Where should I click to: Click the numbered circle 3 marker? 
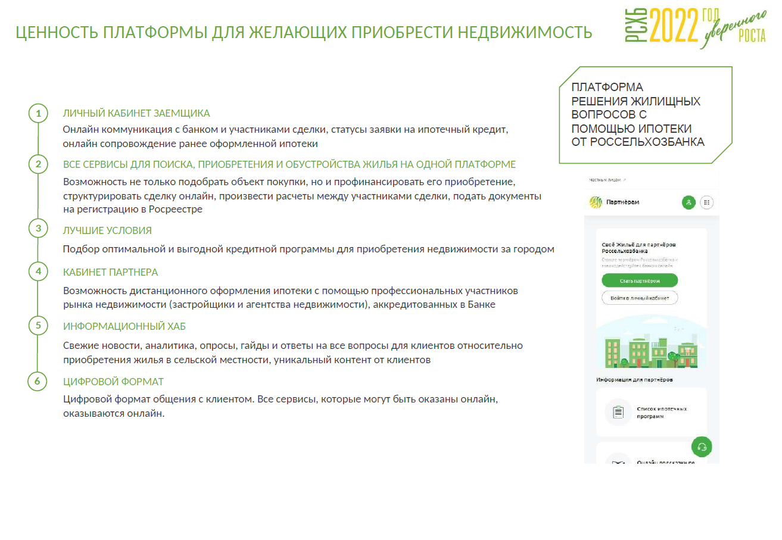[x=38, y=228]
